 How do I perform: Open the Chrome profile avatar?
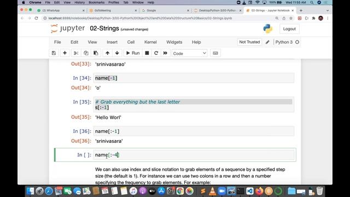[321, 18]
